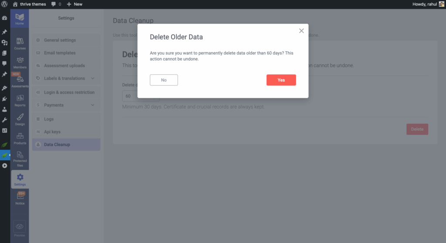Click the Preview eye icon

click(x=20, y=227)
